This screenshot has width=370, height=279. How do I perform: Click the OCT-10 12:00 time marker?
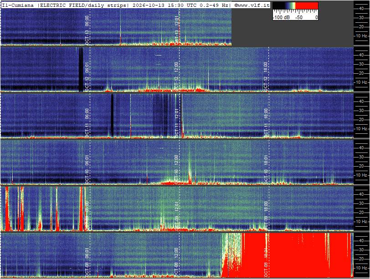tap(176, 169)
